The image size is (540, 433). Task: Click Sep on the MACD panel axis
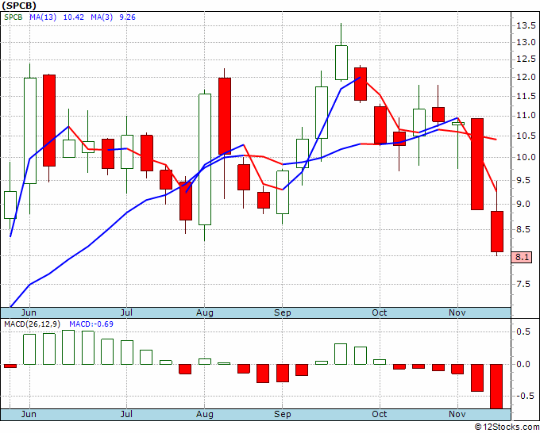tap(283, 414)
